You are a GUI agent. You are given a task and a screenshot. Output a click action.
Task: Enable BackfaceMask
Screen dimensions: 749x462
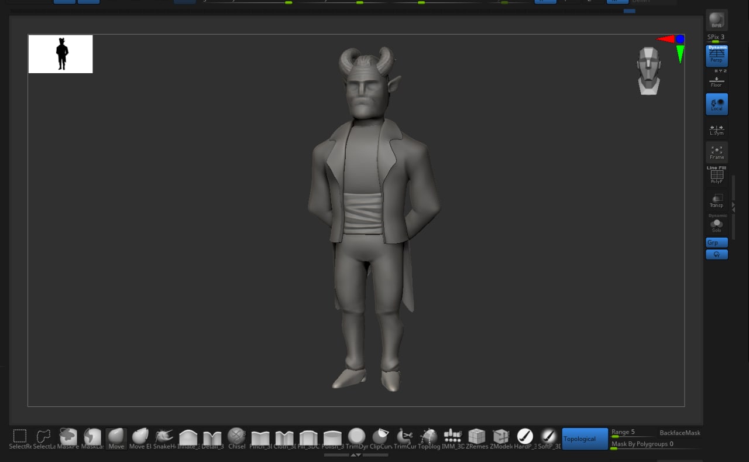680,433
